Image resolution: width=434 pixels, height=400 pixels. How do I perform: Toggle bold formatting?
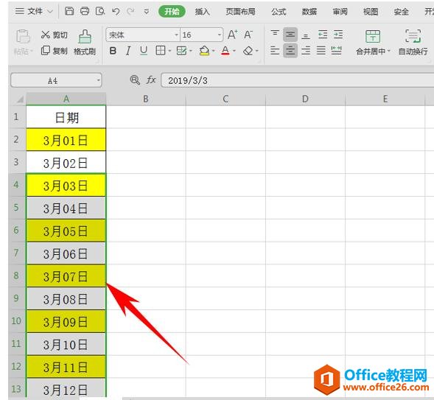[113, 51]
